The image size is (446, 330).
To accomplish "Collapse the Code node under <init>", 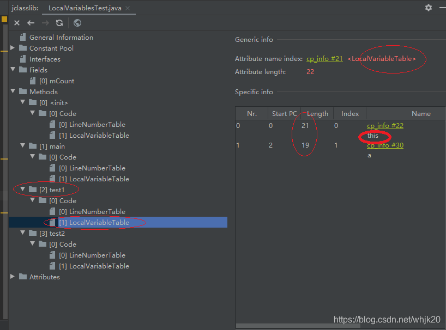I will pos(33,113).
